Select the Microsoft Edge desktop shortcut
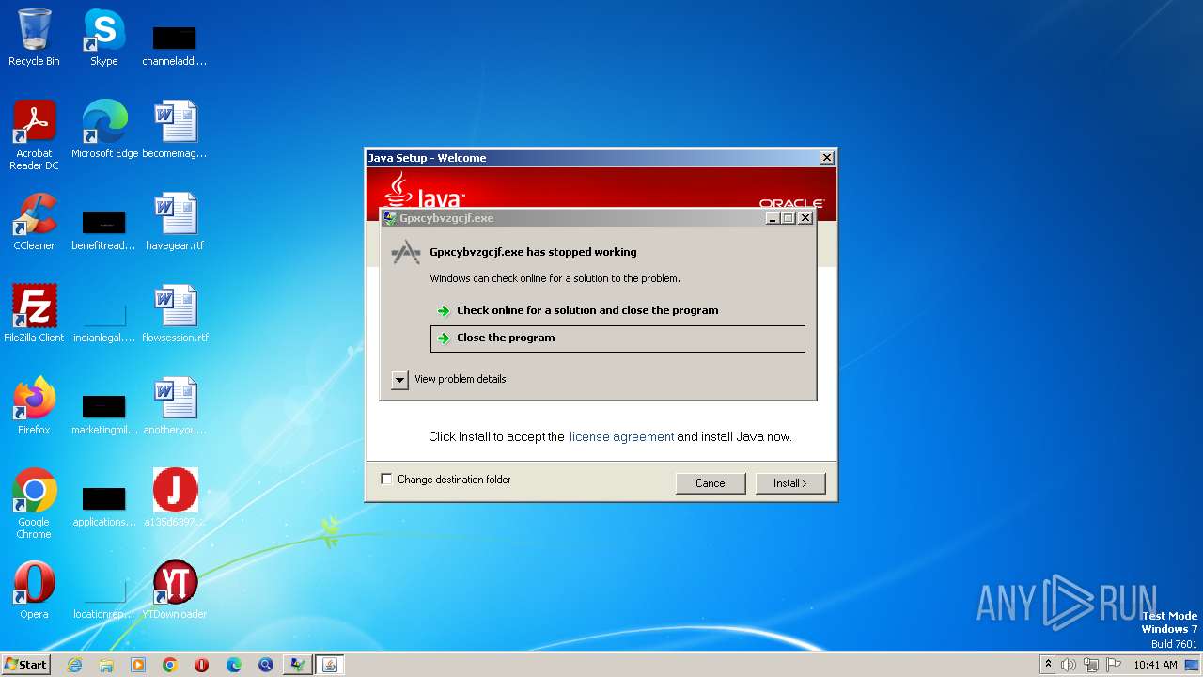This screenshot has height=677, width=1203. tap(104, 129)
